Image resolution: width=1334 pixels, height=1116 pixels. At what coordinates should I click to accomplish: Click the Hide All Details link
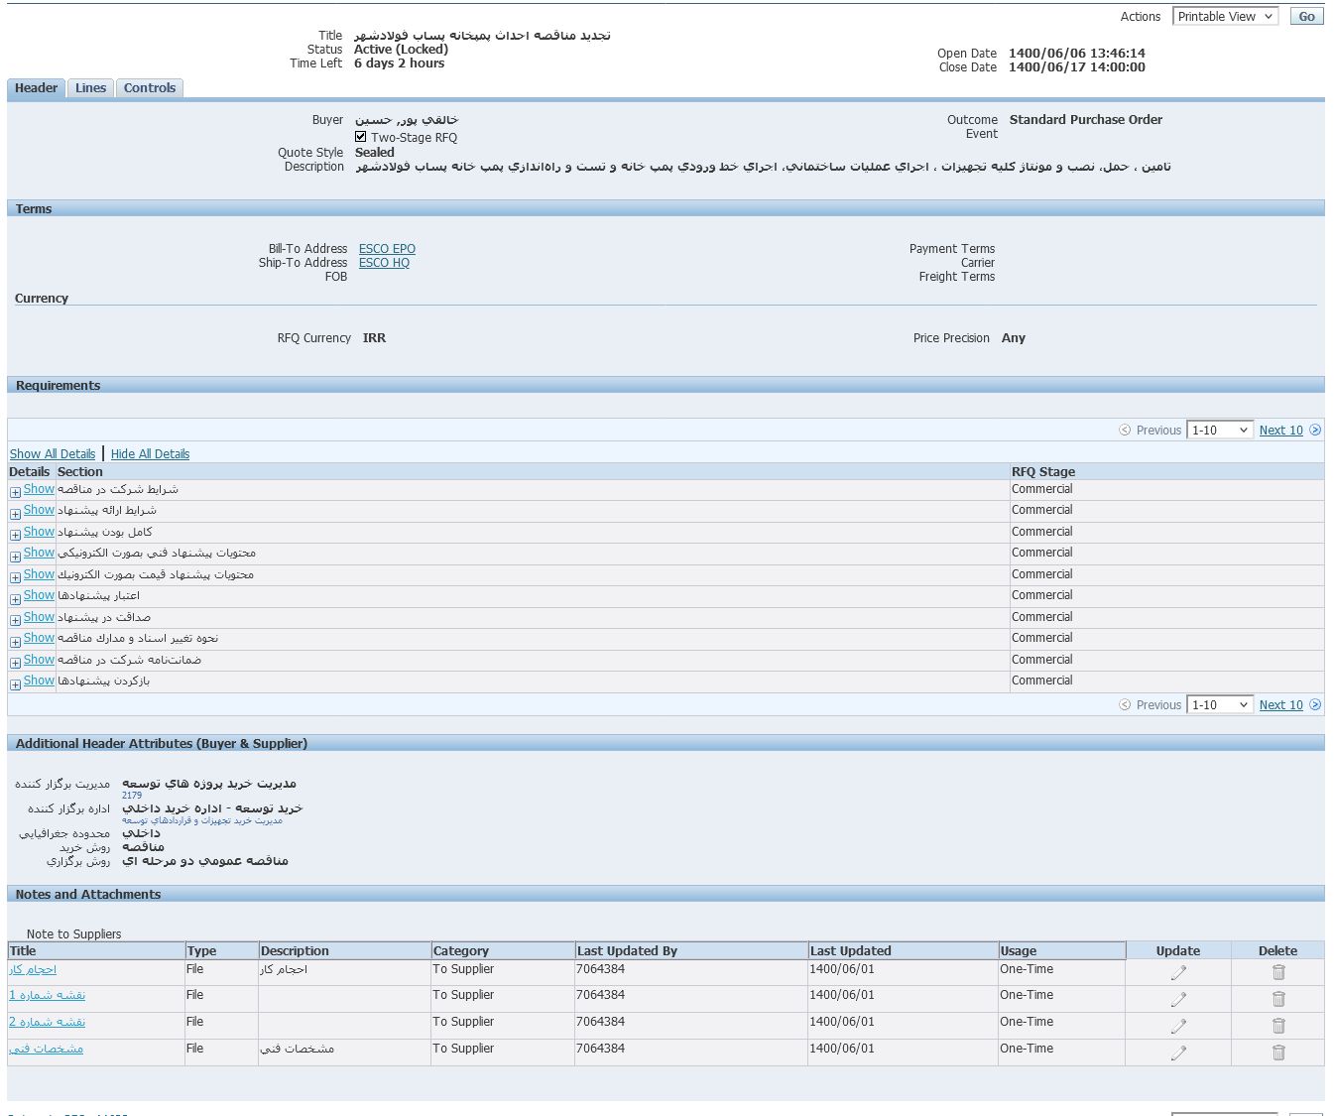150,453
